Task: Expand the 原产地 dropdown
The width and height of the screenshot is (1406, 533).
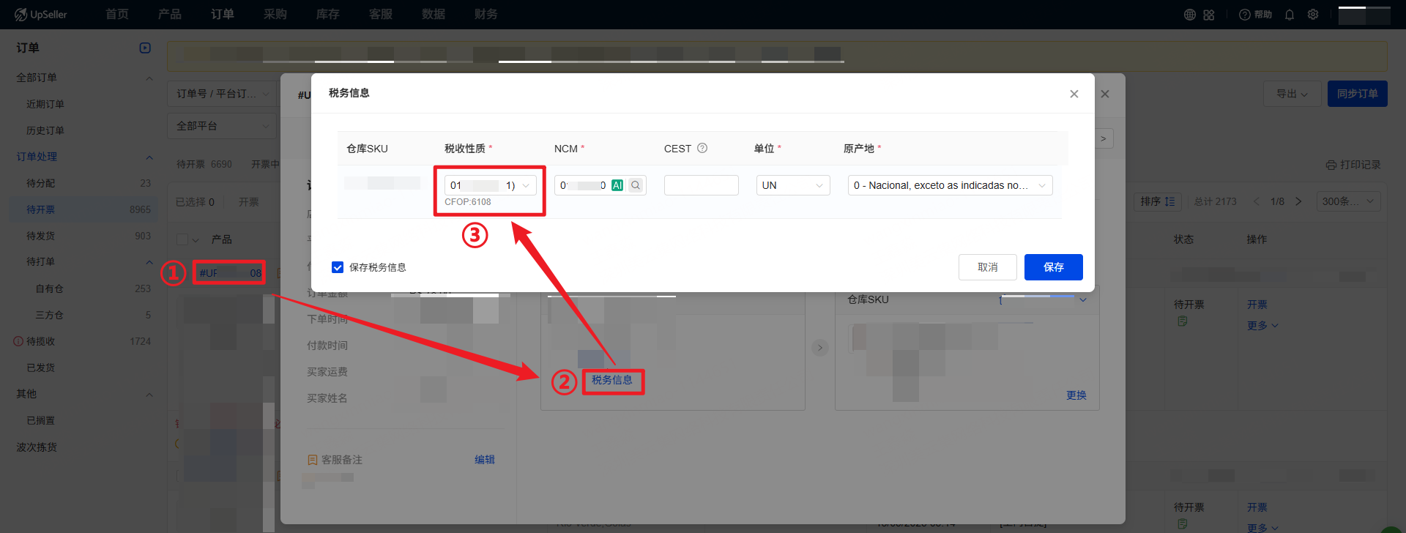Action: point(949,185)
